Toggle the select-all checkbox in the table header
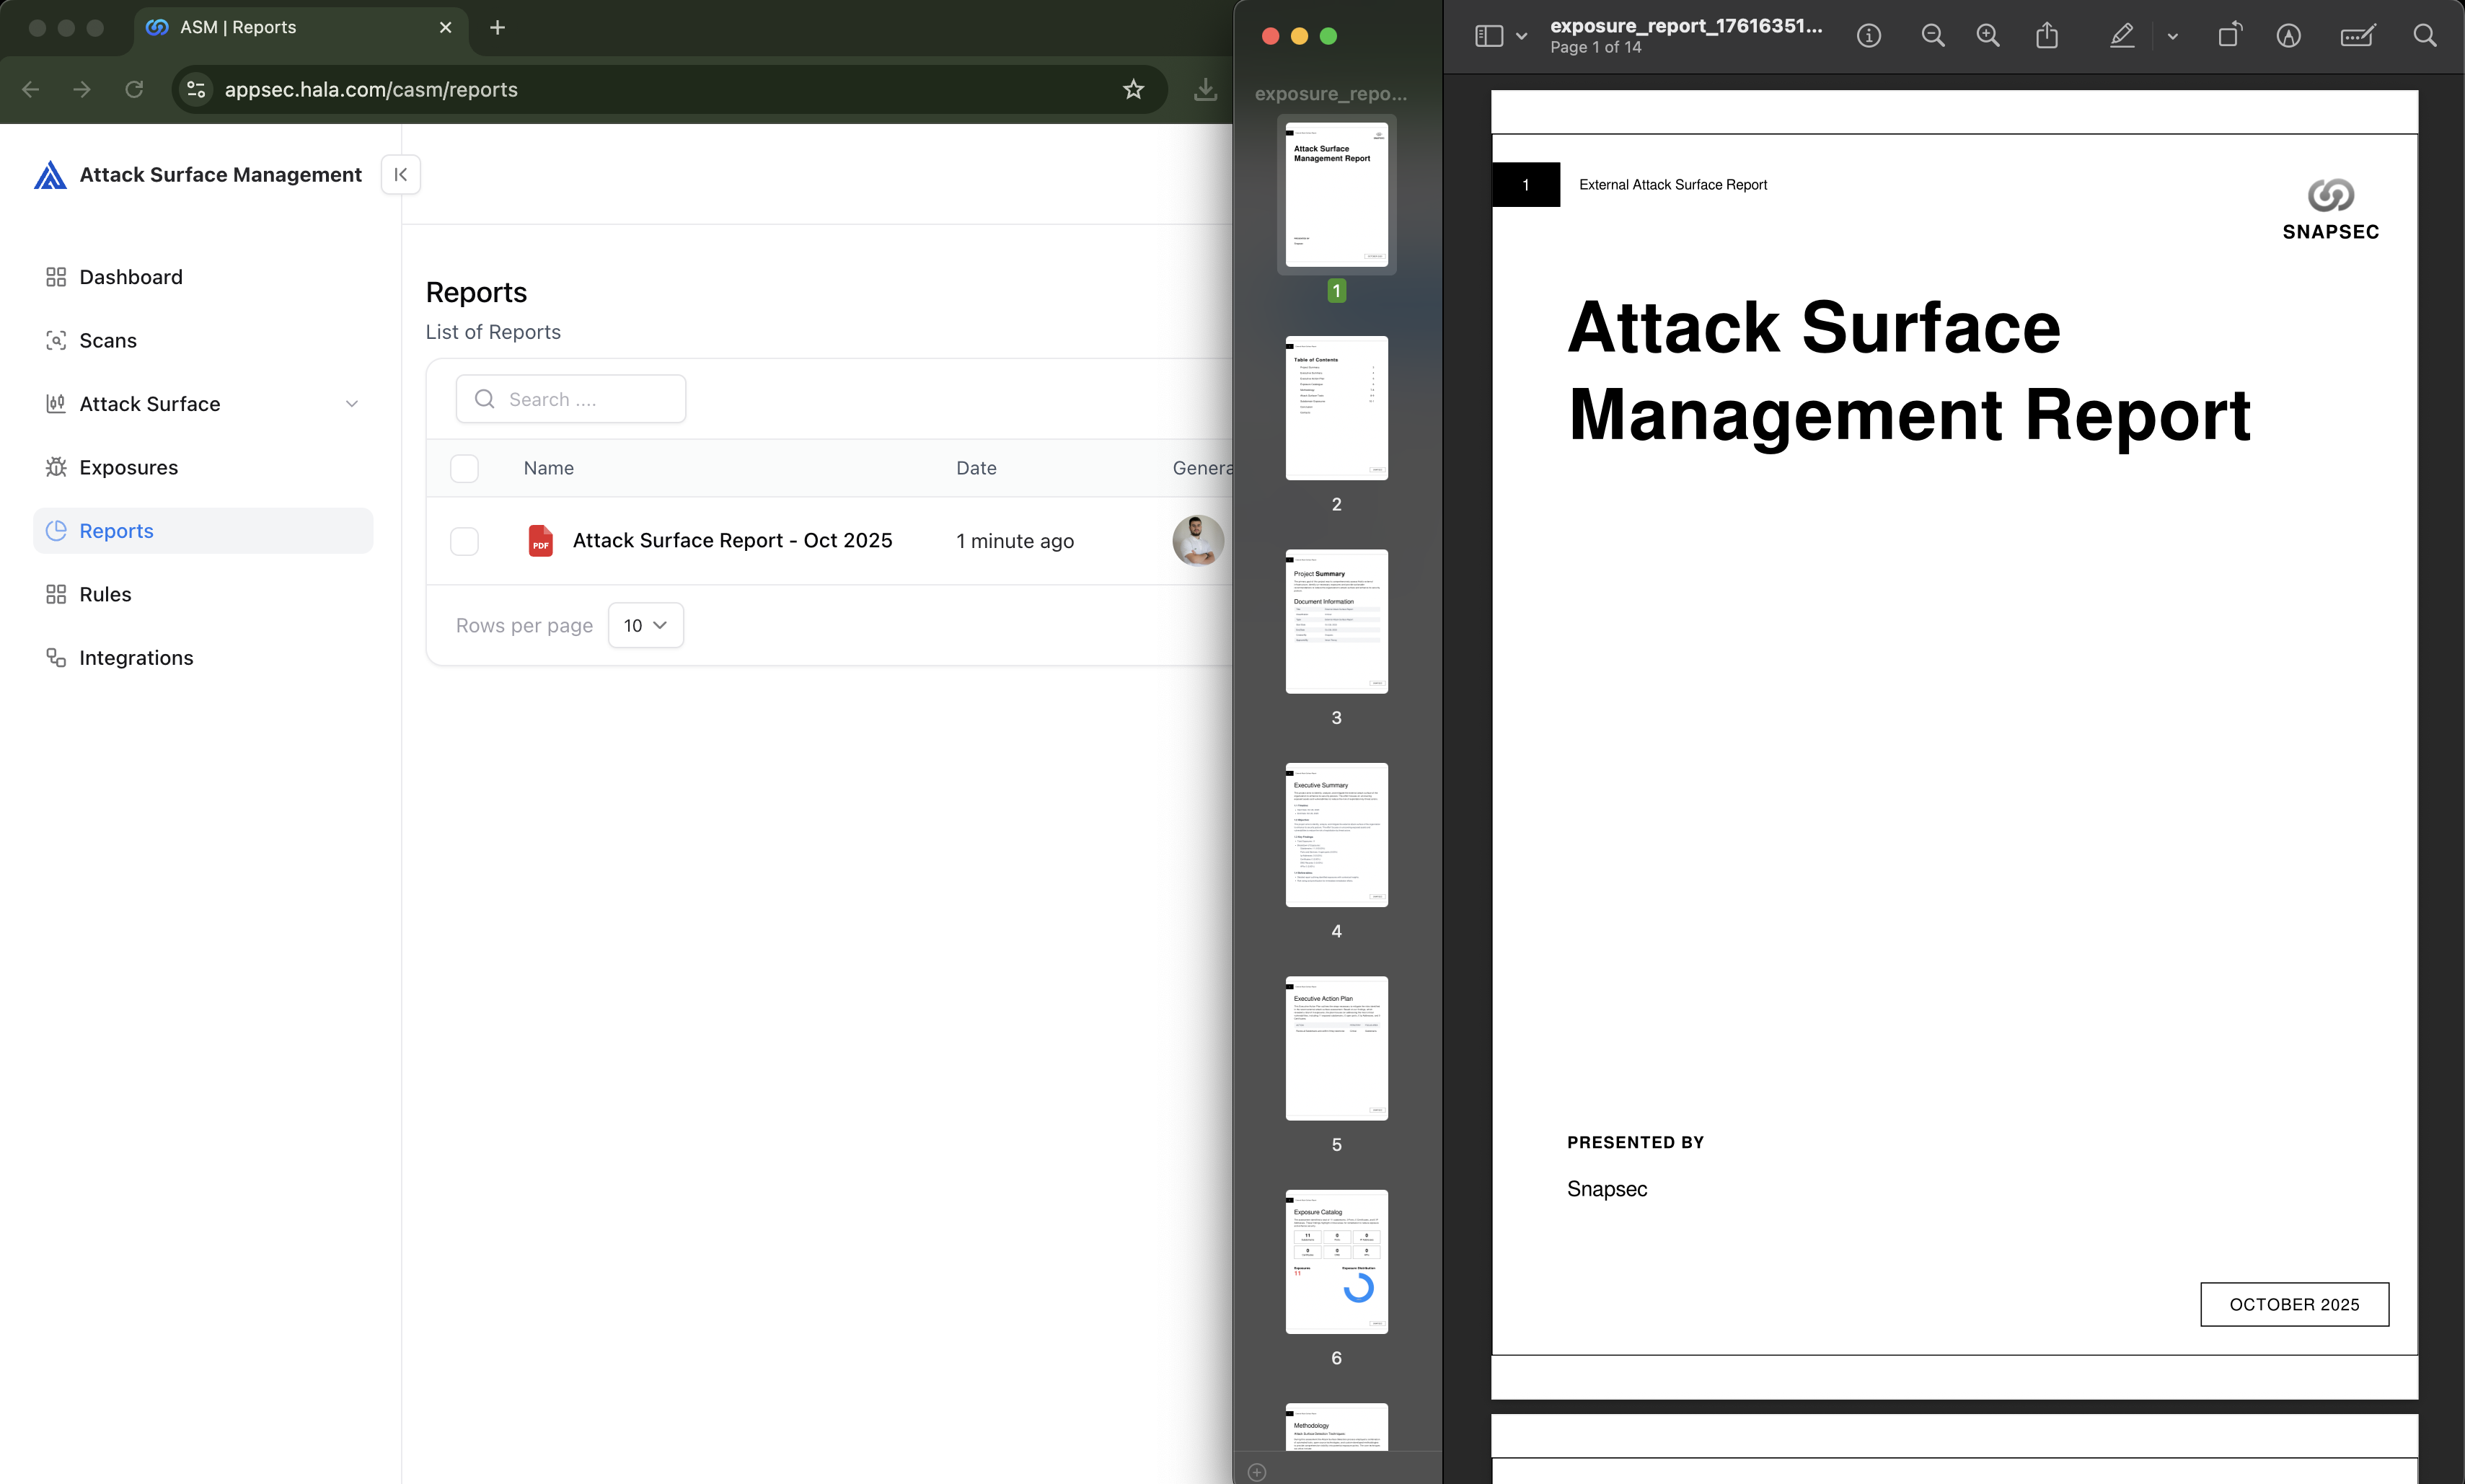The width and height of the screenshot is (2465, 1484). tap(464, 468)
